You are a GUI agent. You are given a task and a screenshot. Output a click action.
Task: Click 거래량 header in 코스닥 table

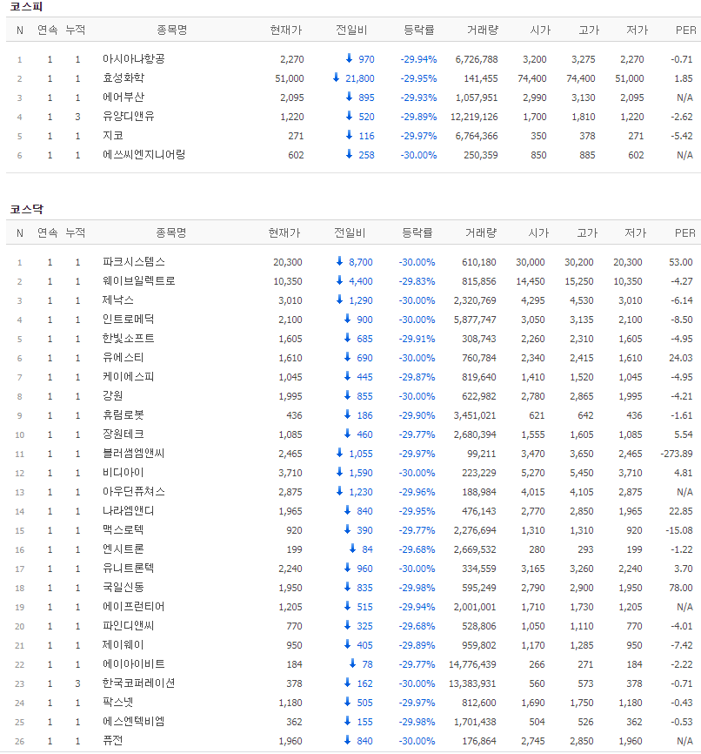tap(481, 233)
